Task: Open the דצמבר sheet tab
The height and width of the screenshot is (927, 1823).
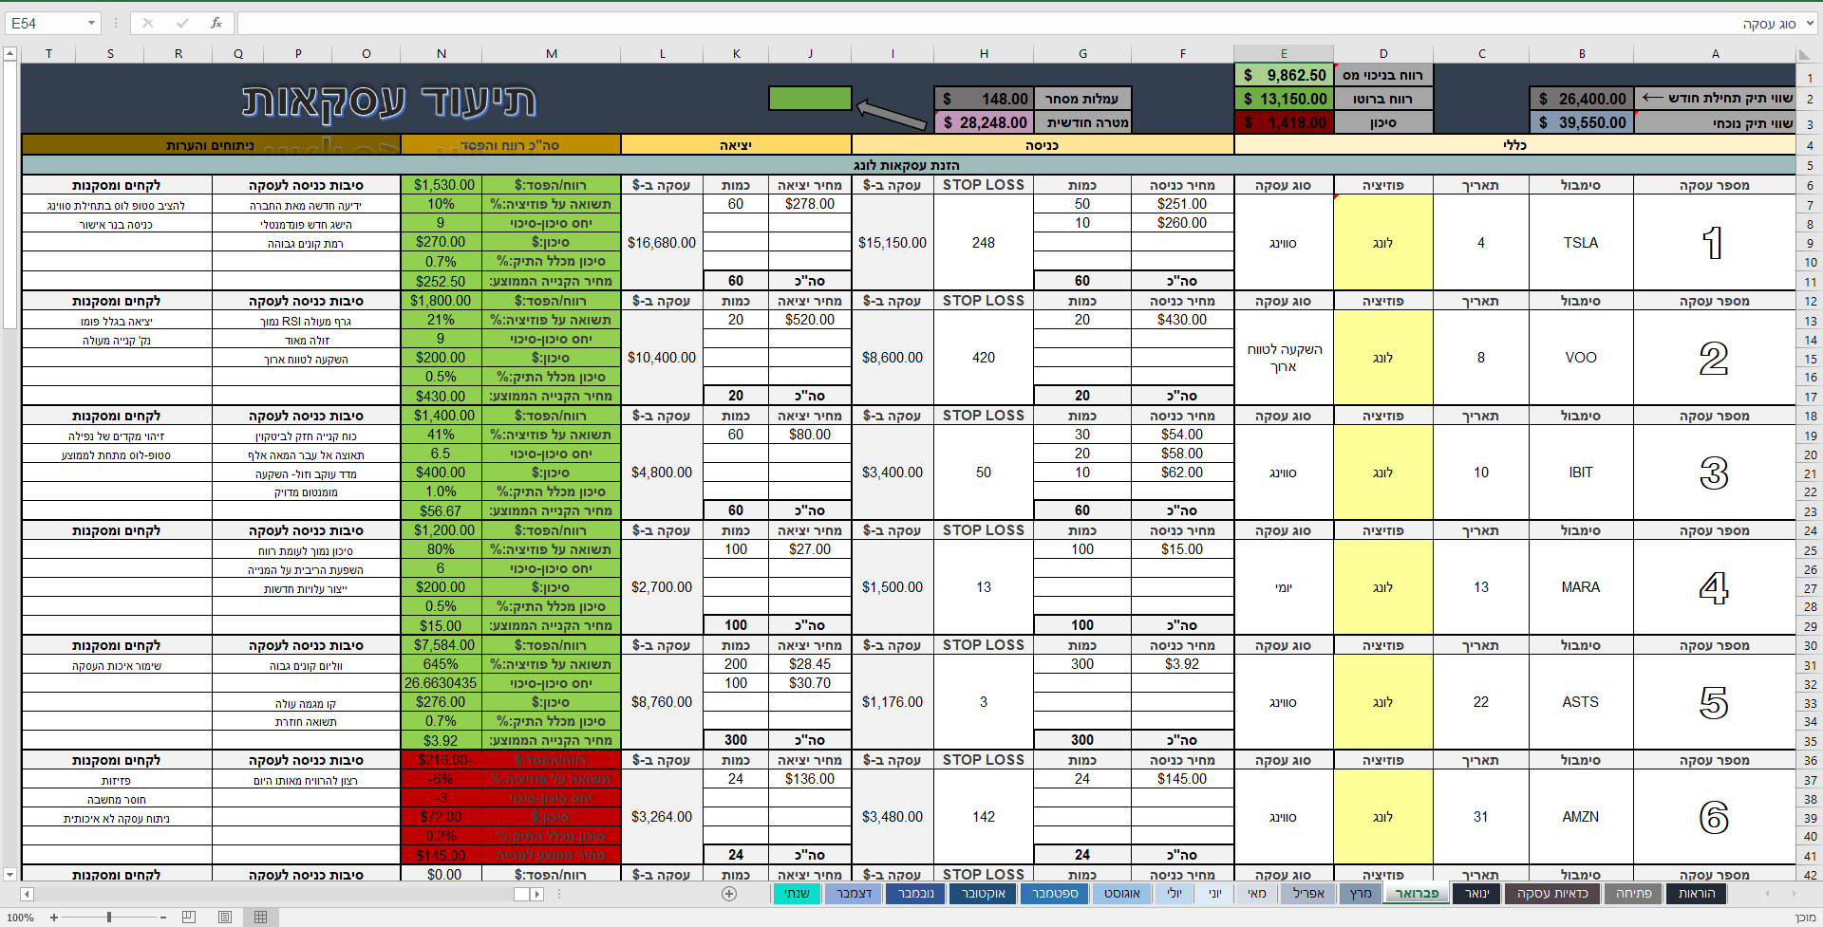Action: (854, 894)
